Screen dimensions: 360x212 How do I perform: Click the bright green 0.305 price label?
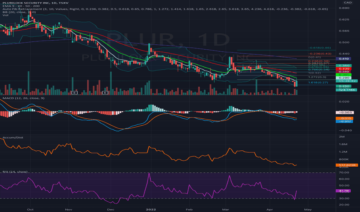(343, 75)
